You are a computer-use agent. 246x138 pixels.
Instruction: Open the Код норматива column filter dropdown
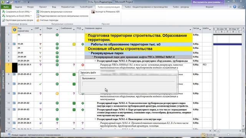pyautogui.click(x=32, y=30)
